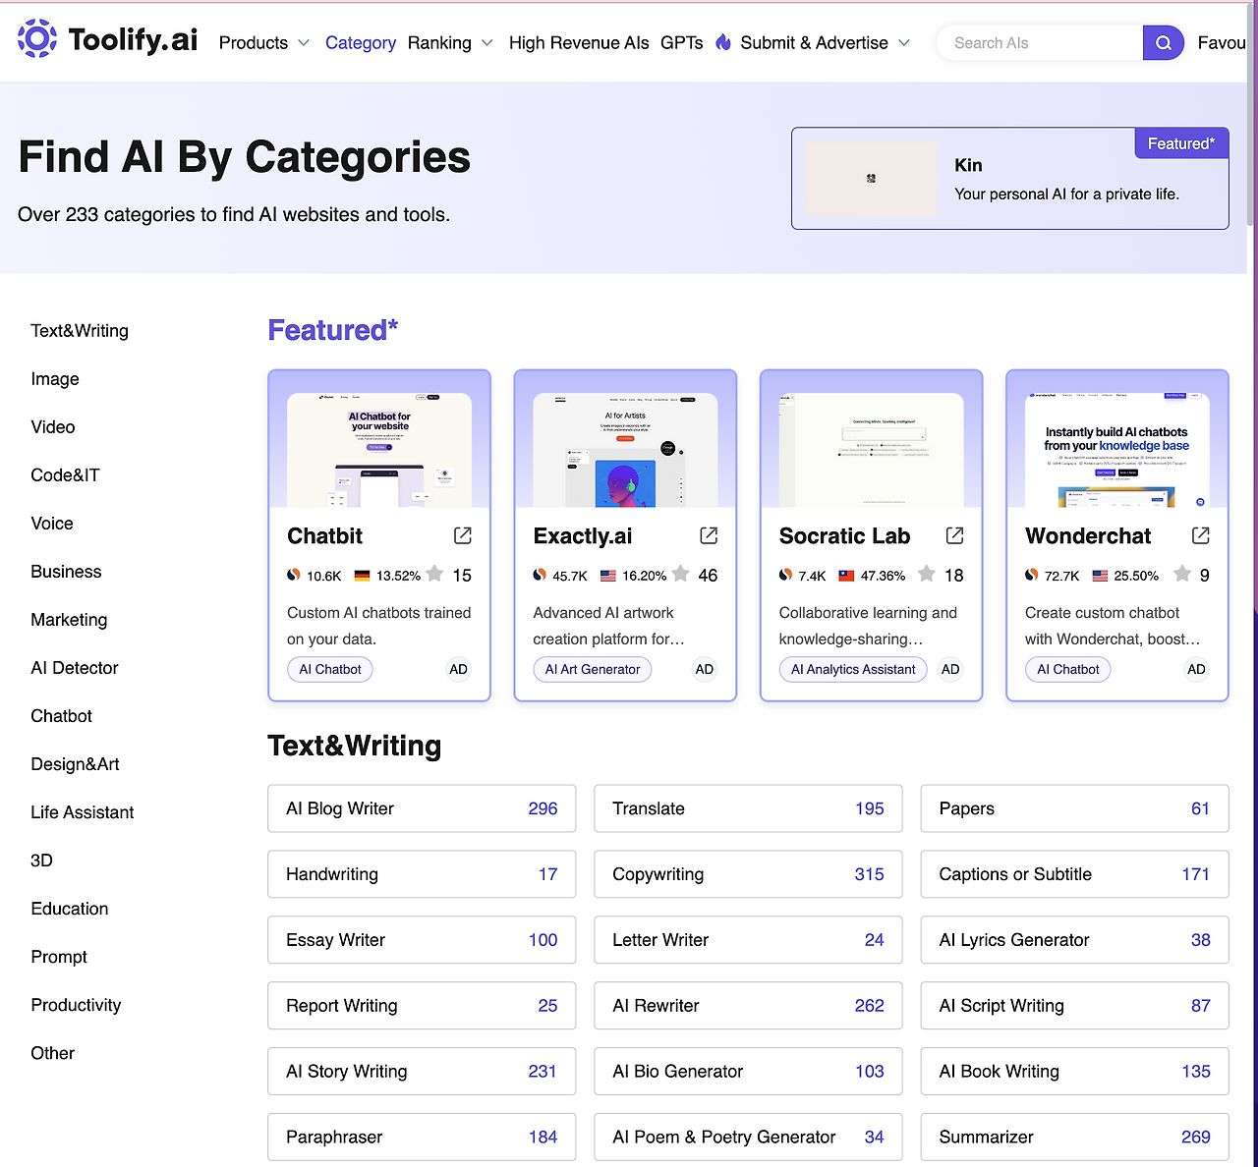The width and height of the screenshot is (1258, 1167).
Task: Open the AI Story Writing category
Action: [x=422, y=1072]
